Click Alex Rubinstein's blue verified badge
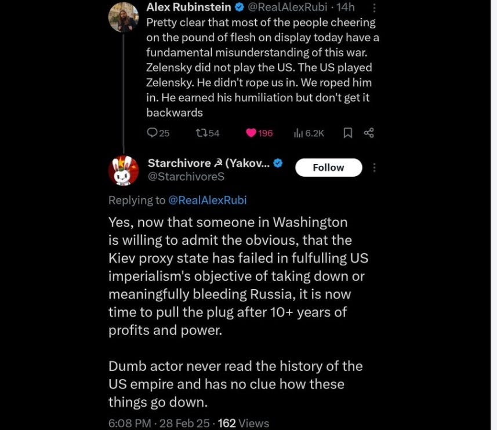The image size is (497, 430). click(x=240, y=8)
